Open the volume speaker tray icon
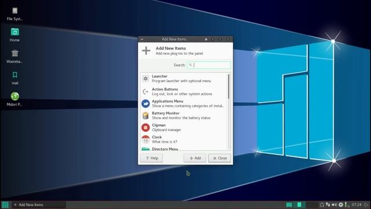The image size is (371, 209). [x=334, y=205]
